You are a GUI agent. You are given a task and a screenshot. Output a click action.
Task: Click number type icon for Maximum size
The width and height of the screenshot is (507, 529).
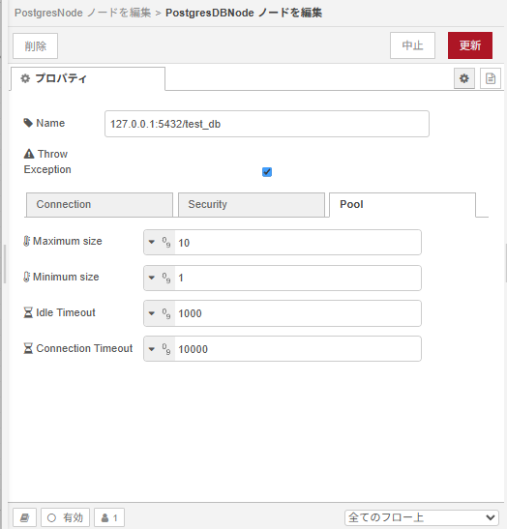tap(166, 242)
